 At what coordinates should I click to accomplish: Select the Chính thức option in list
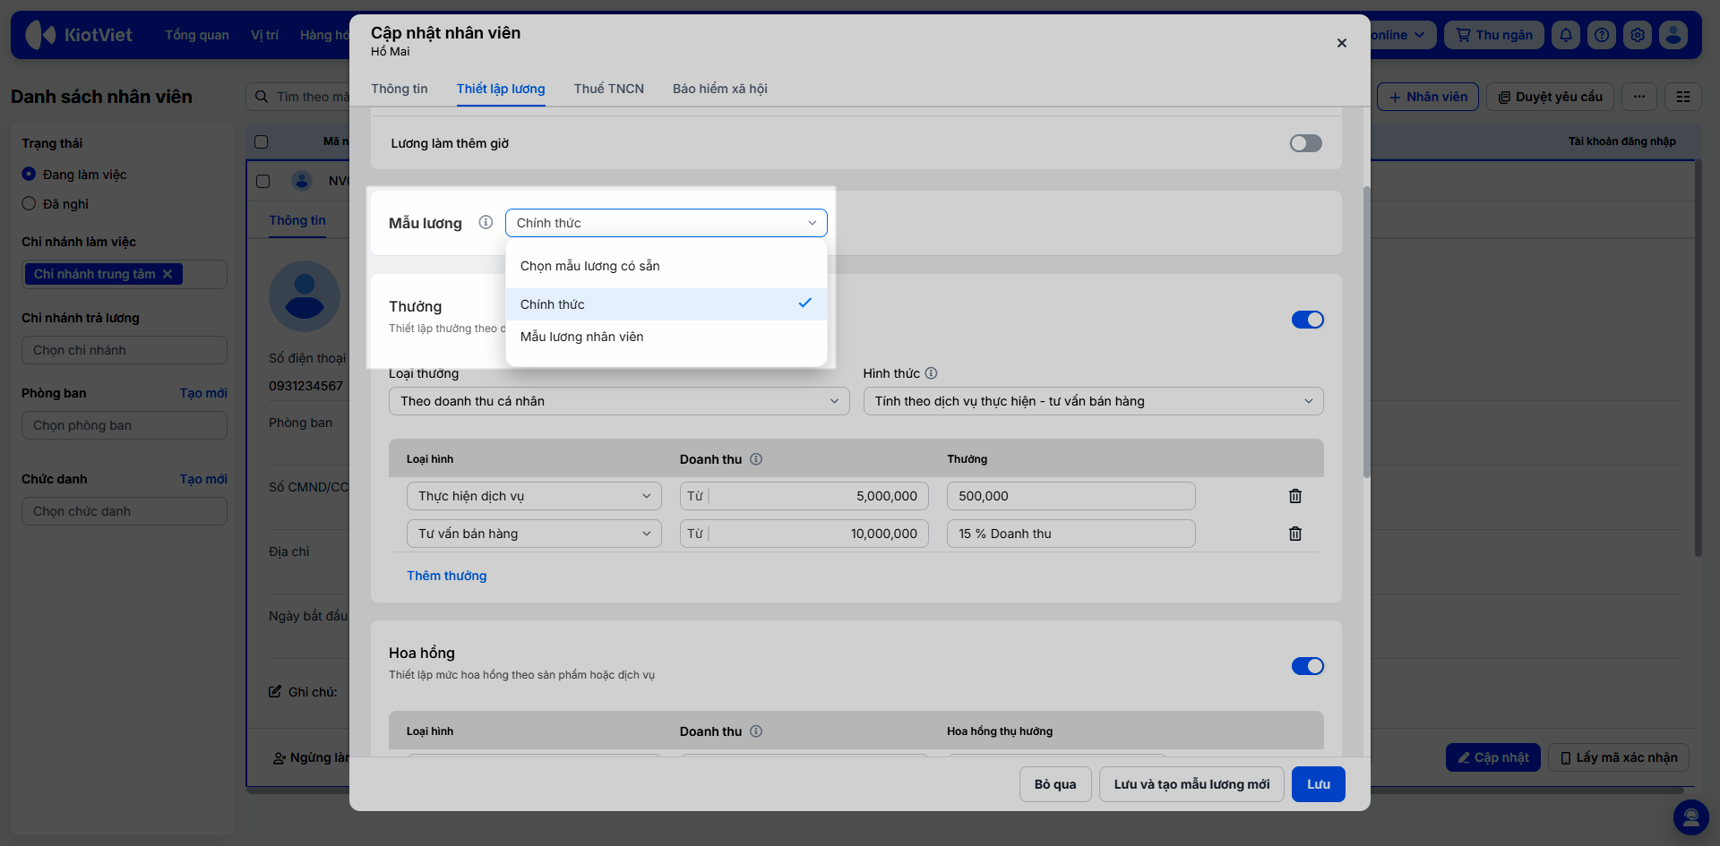tap(666, 304)
